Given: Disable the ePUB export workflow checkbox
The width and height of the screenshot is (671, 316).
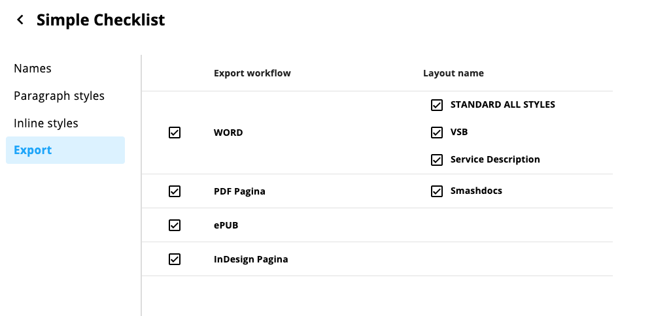Looking at the screenshot, I should (175, 225).
